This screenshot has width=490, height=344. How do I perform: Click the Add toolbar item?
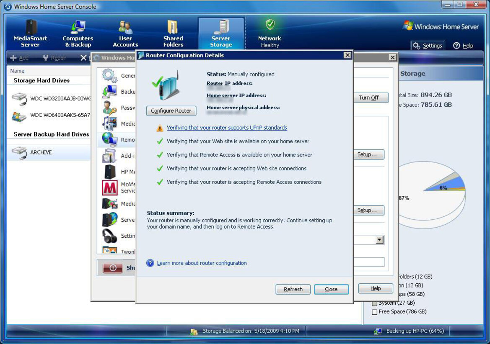(19, 58)
